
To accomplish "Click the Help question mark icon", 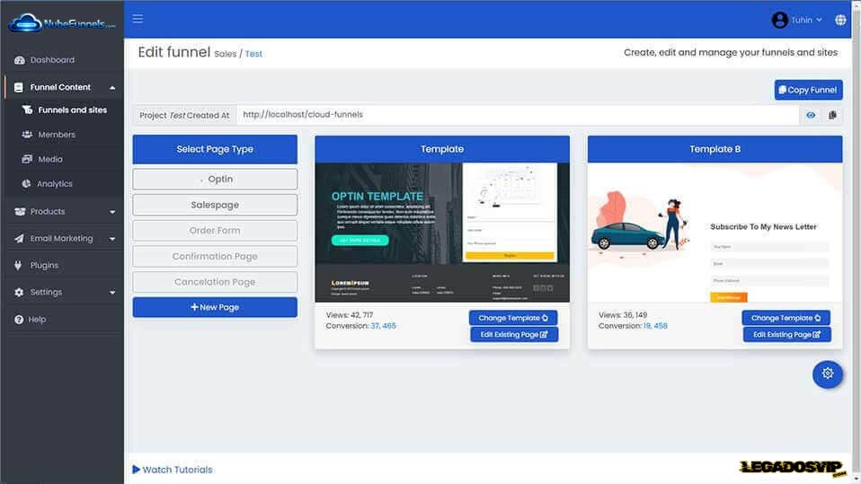I will point(19,320).
